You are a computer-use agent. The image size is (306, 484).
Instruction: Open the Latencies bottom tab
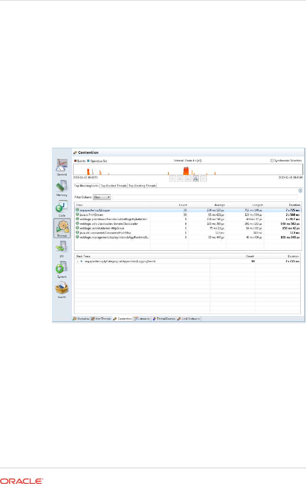pyautogui.click(x=142, y=319)
